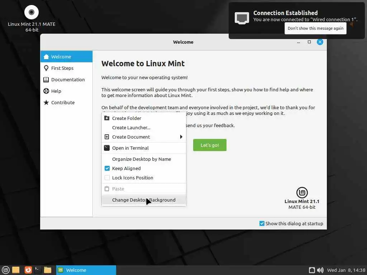Screen dimensions: 367x275
Task: Open the Help section in the sidebar
Action: (66, 91)
